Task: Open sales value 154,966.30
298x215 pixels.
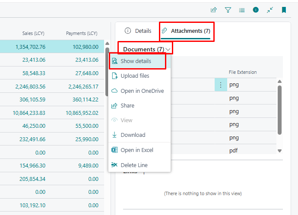Action: coord(32,166)
